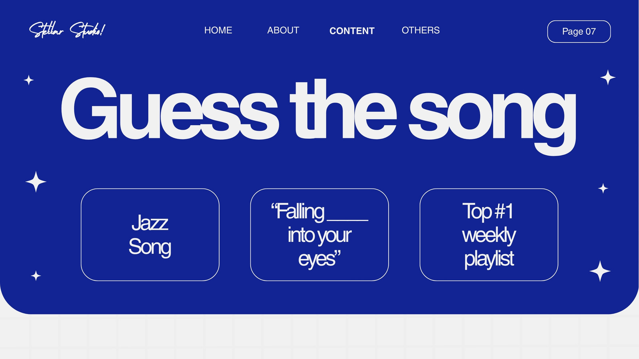
Task: Open the OTHERS nav item
Action: point(421,30)
